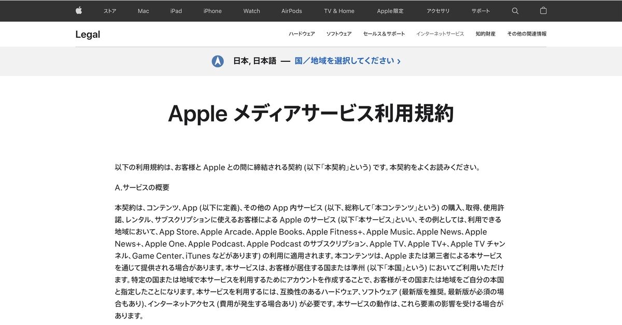Open the アクセサリ menu item

click(x=439, y=11)
